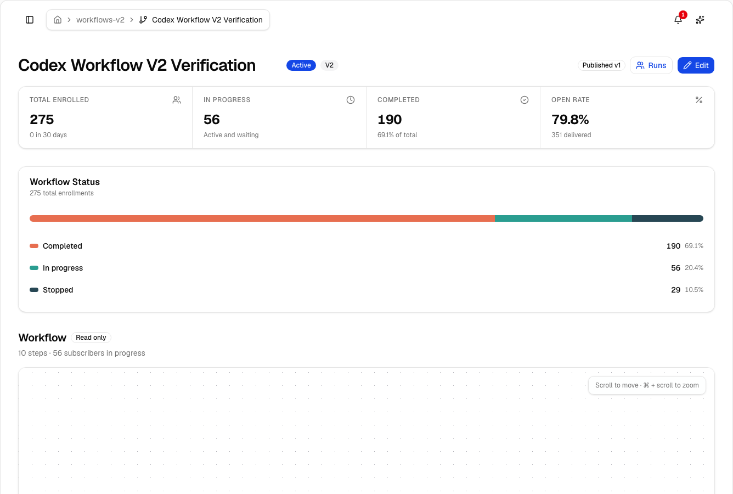Click the Codex Workflow V2 Verification breadcrumb

click(x=207, y=20)
